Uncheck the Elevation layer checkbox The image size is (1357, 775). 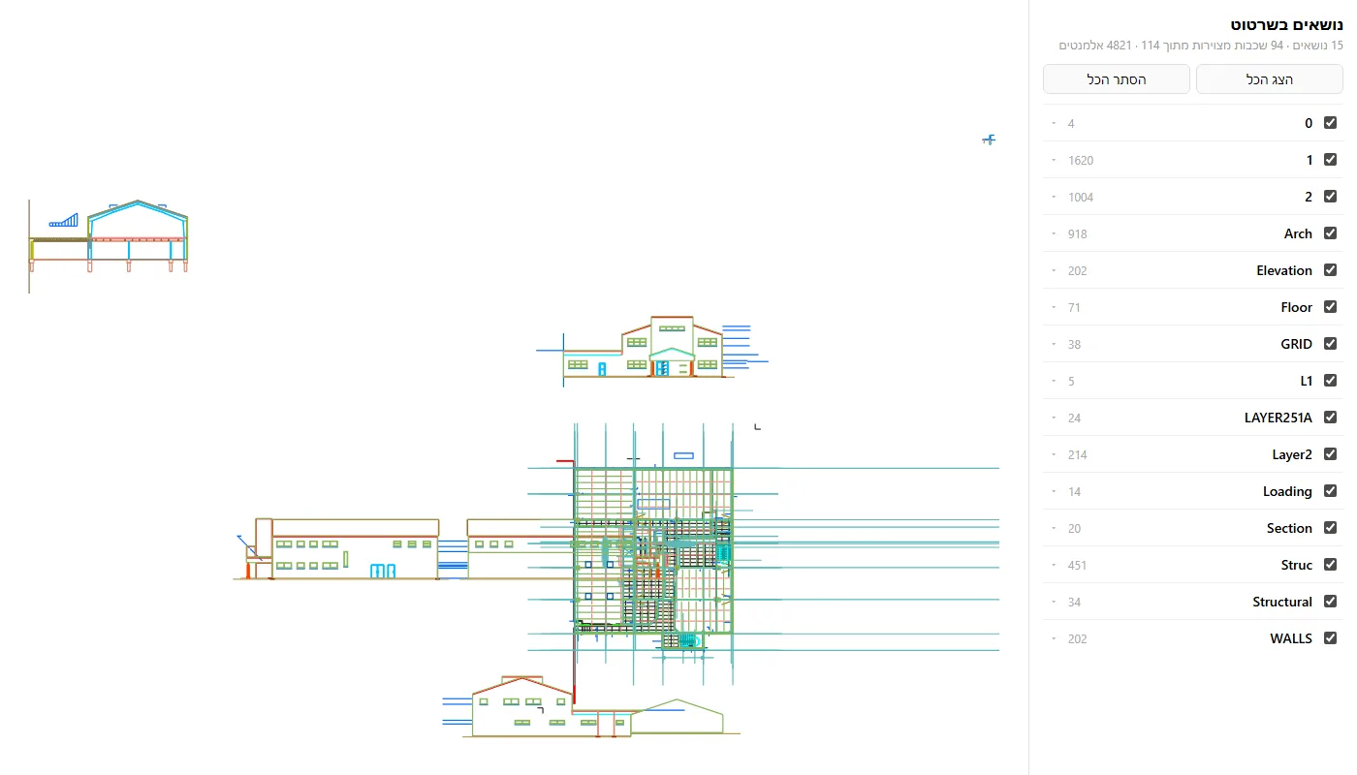1330,270
